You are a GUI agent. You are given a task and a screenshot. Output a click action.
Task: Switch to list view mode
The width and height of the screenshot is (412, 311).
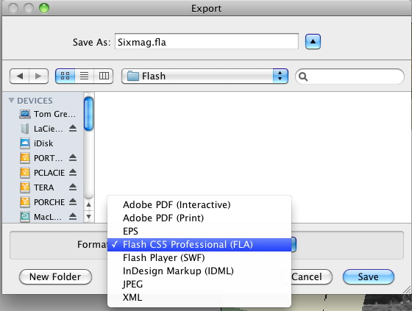click(x=85, y=76)
